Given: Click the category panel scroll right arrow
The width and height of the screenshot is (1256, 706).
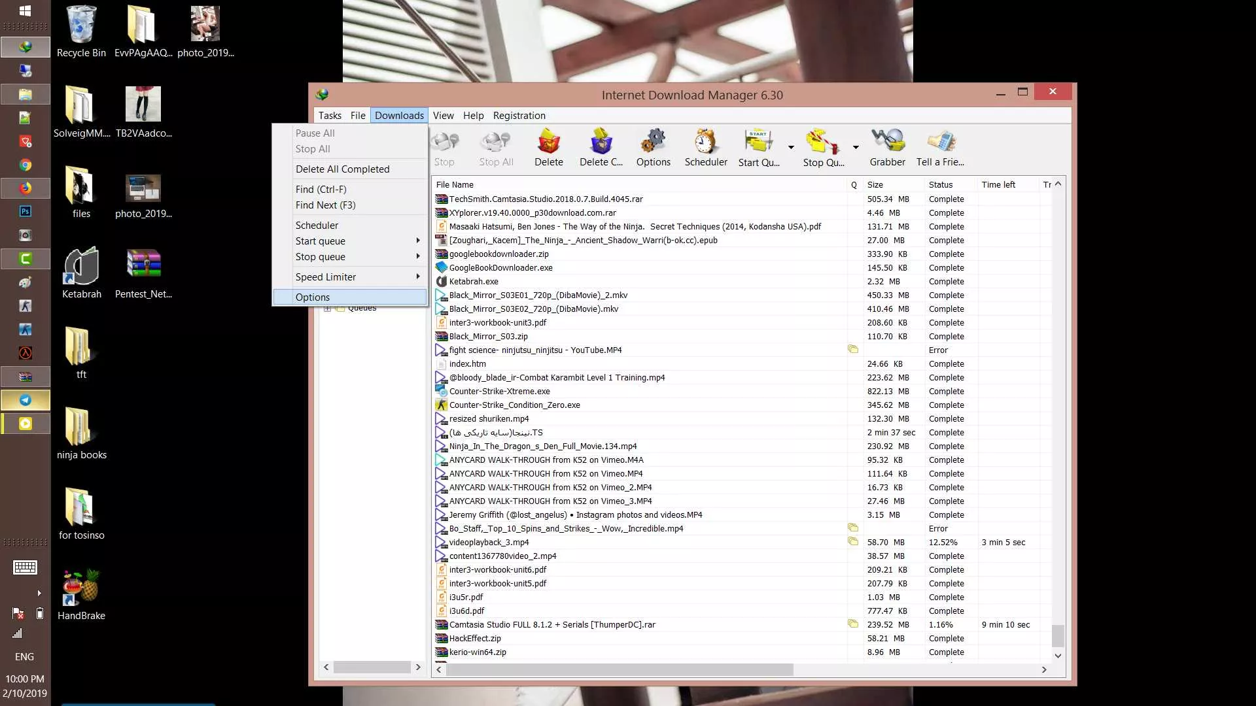Looking at the screenshot, I should coord(418,667).
